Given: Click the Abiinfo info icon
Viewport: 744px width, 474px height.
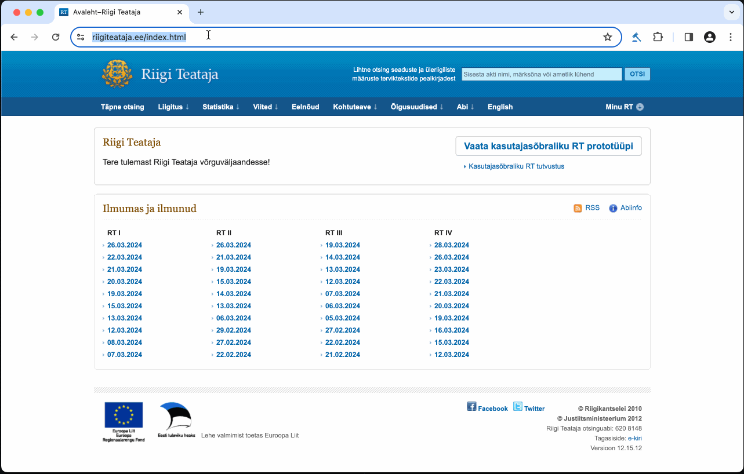Looking at the screenshot, I should click(x=613, y=208).
